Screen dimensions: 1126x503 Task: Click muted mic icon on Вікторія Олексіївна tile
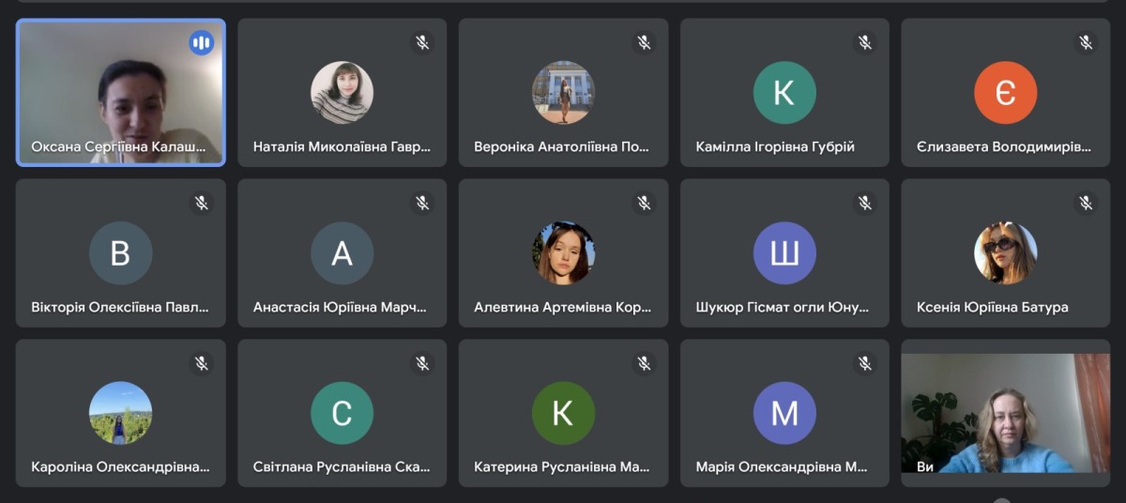(201, 203)
